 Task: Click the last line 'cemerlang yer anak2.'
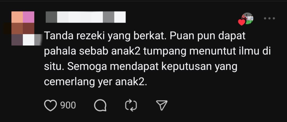(96, 82)
